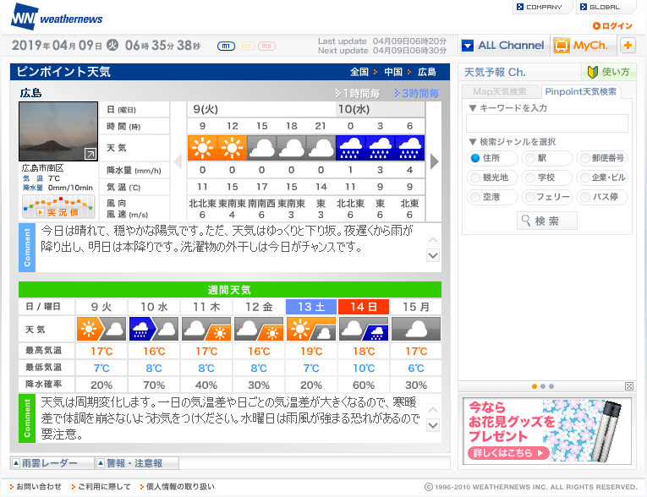The height and width of the screenshot is (497, 647).
Task: Click the sunny icon at 9 o'clock
Action: [x=202, y=148]
